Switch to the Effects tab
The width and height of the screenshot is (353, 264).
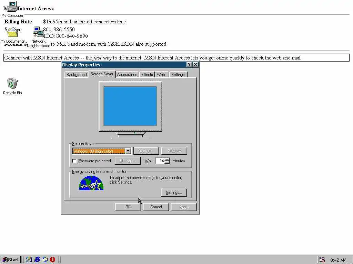[147, 75]
